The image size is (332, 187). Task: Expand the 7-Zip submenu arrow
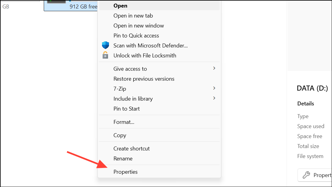point(214,88)
